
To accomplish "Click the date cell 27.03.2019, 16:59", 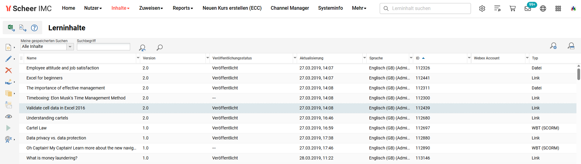I will (x=316, y=128).
